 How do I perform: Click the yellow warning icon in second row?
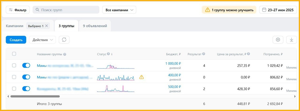point(141,77)
